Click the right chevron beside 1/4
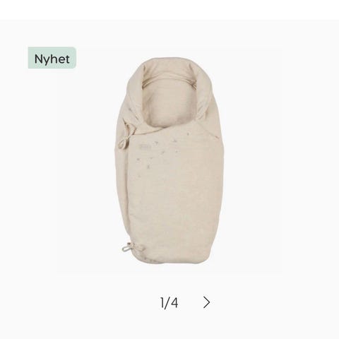339x339 pixels. coord(206,302)
